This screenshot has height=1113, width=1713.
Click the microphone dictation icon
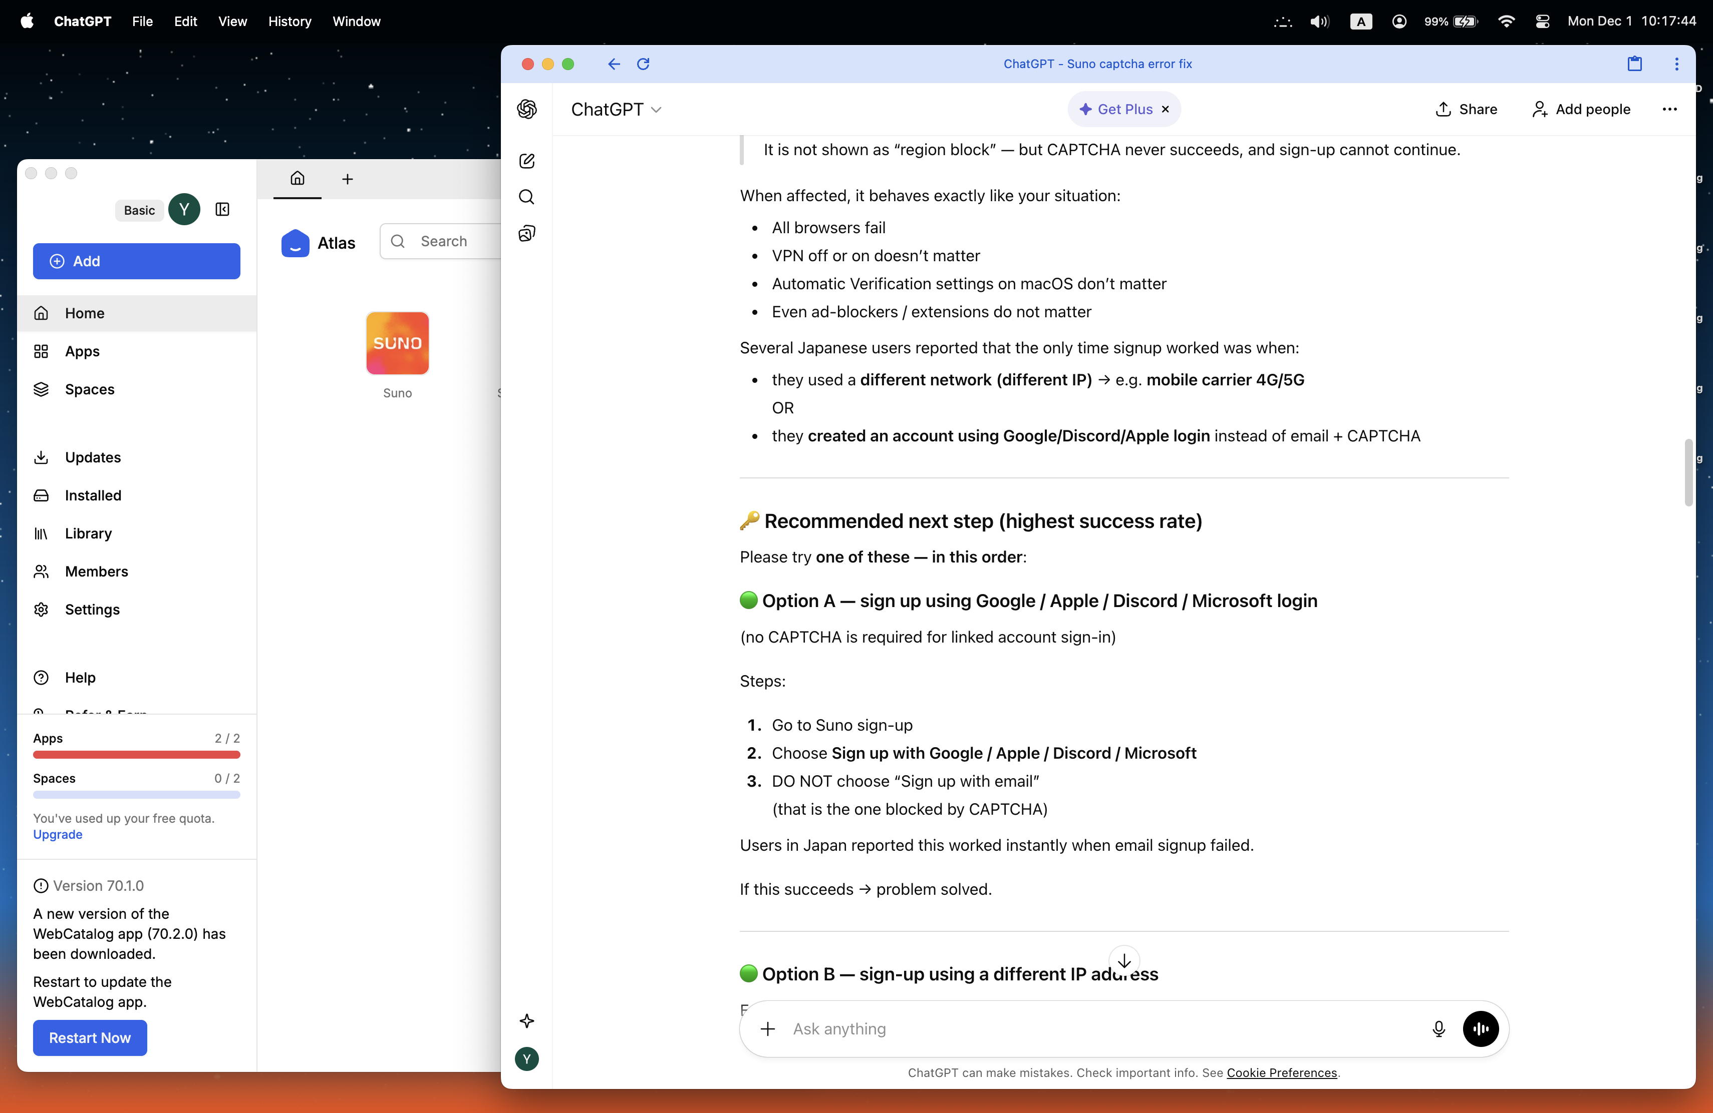point(1438,1029)
